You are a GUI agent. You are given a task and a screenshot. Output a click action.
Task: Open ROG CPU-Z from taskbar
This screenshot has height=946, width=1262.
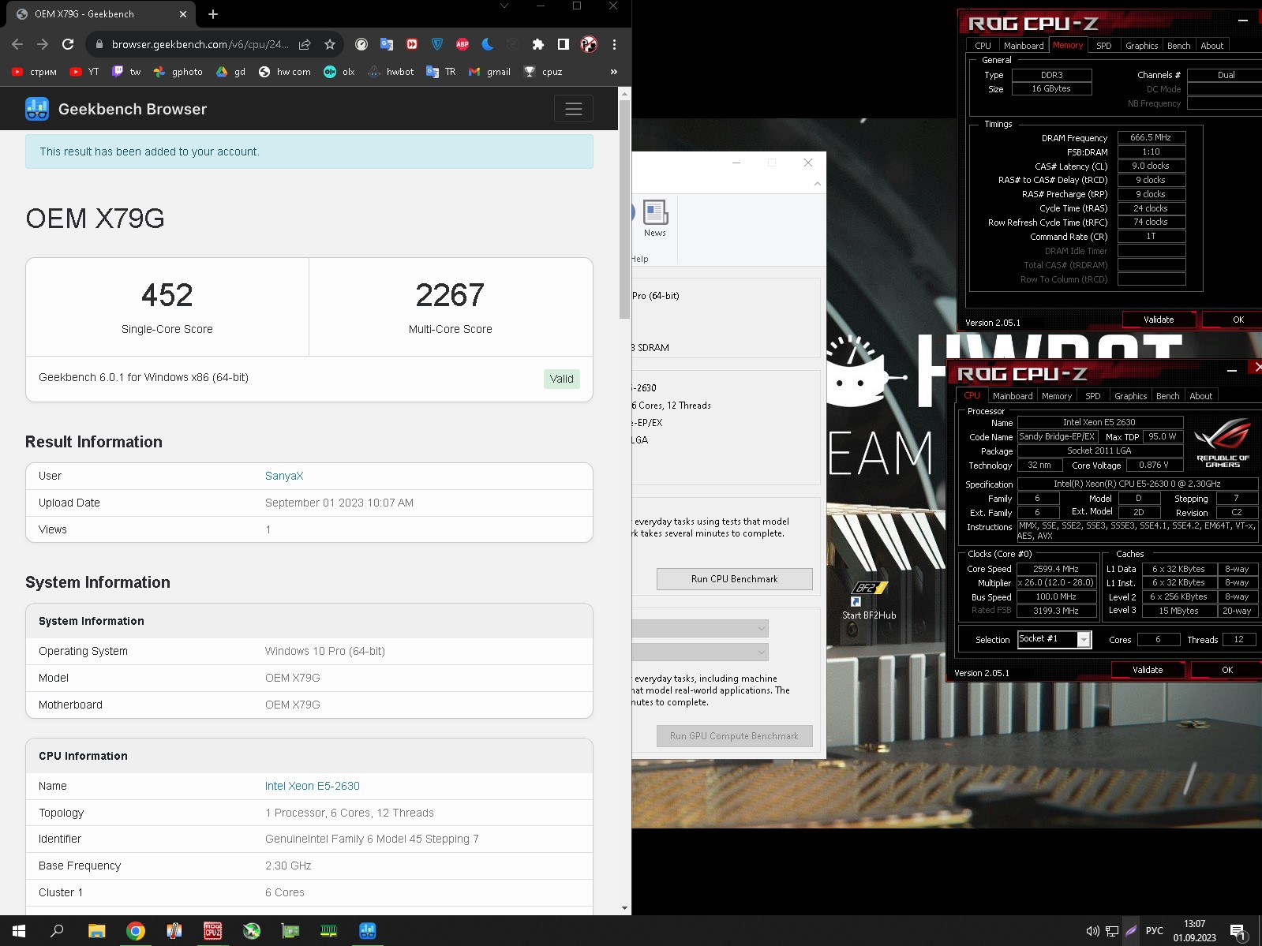[x=213, y=930]
